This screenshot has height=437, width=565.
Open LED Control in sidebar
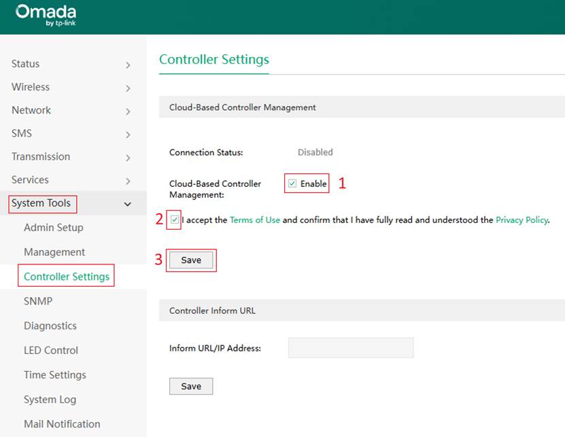51,351
